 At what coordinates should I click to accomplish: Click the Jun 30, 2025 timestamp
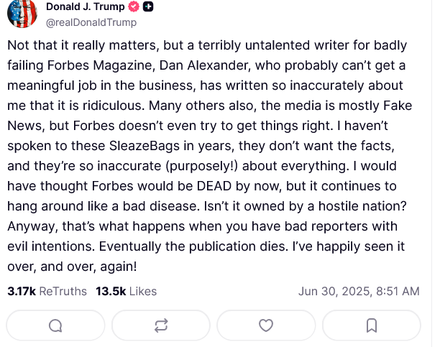click(359, 291)
